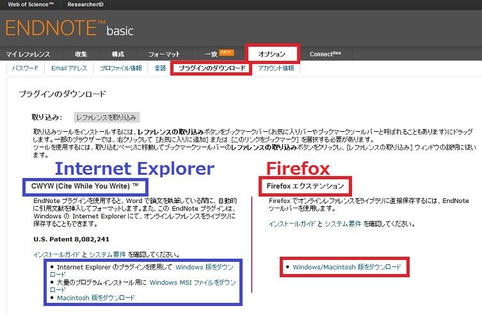
Task: Switch to the 構成 tab
Action: [118, 54]
